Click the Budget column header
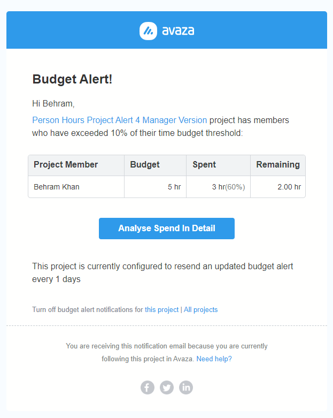The image size is (333, 418). click(145, 165)
